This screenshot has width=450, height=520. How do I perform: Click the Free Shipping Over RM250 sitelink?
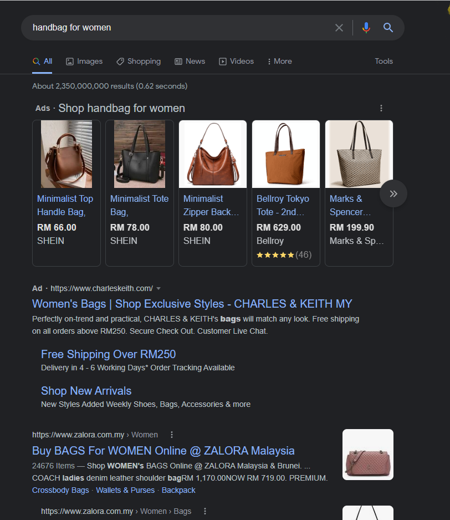(x=108, y=354)
